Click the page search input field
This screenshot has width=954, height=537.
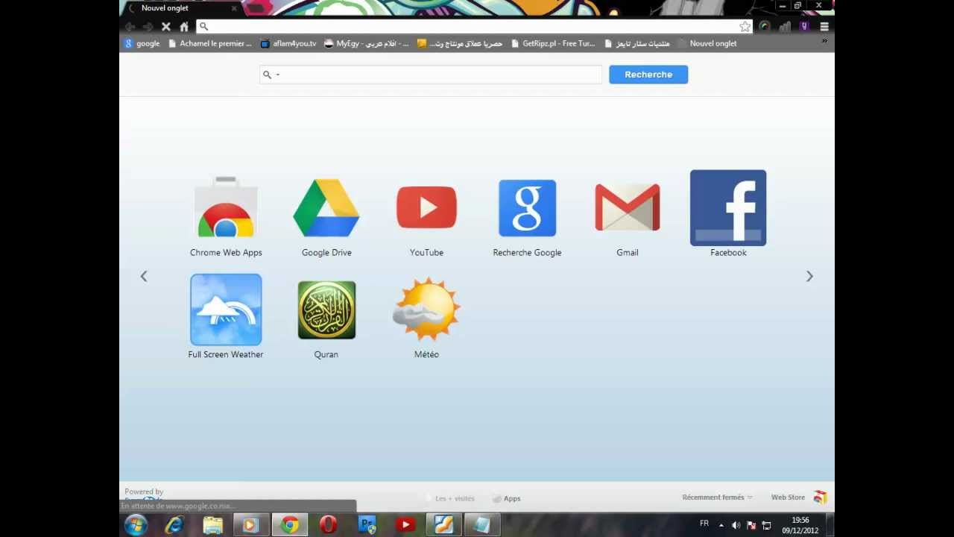point(431,75)
